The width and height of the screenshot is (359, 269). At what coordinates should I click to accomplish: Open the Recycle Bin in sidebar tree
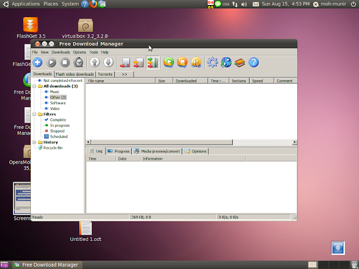(53, 148)
